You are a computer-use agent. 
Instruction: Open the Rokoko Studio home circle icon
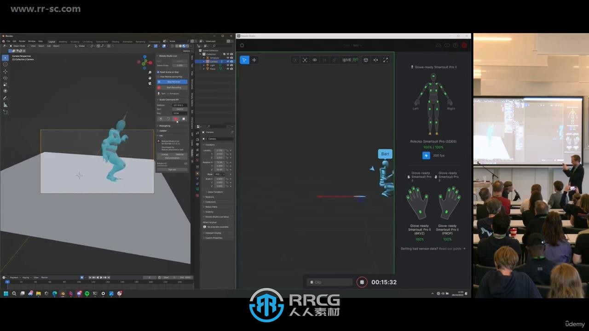coord(242,46)
